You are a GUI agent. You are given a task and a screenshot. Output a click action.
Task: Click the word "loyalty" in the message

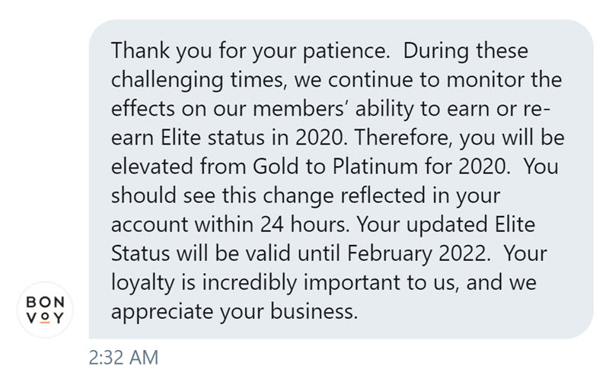click(143, 283)
